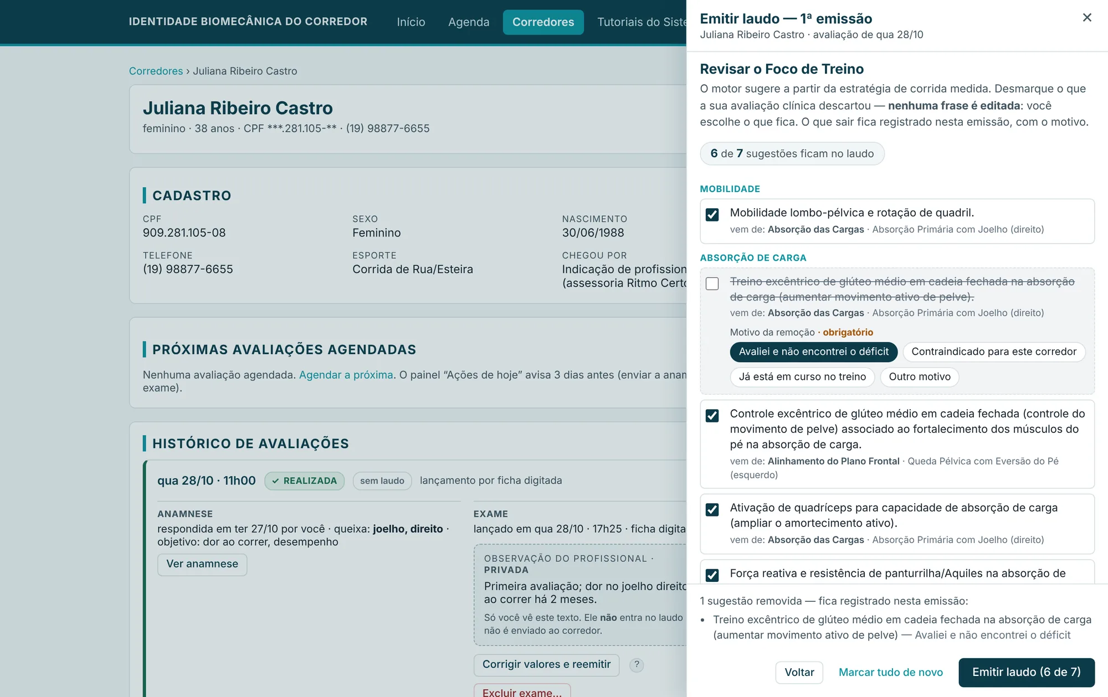
Task: Select reason Avaliei e não encontrei o déficit
Action: pyautogui.click(x=813, y=352)
